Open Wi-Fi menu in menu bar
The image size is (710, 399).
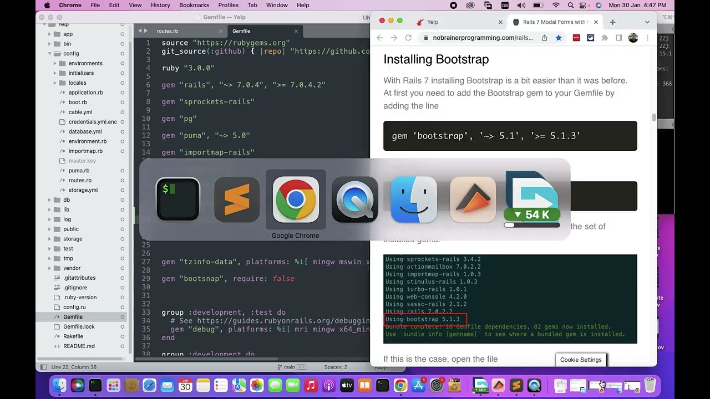click(x=556, y=5)
